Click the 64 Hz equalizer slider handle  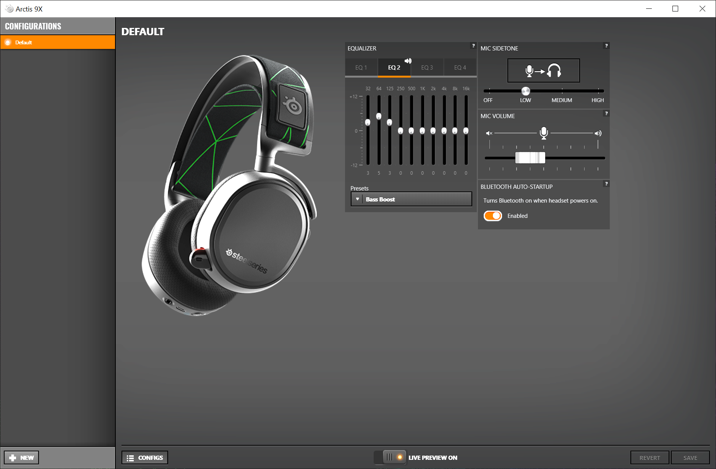[379, 116]
